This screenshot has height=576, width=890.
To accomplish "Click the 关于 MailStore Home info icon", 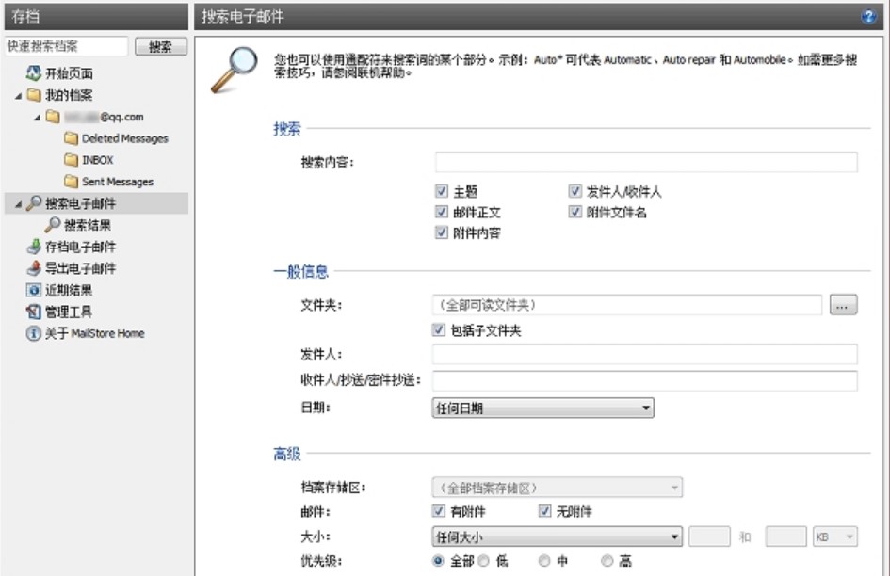I will pyautogui.click(x=34, y=333).
